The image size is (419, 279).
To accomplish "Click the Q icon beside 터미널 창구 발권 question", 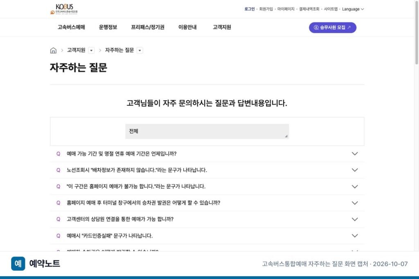I will click(58, 203).
